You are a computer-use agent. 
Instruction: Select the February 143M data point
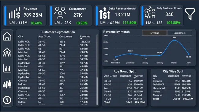[159, 55]
